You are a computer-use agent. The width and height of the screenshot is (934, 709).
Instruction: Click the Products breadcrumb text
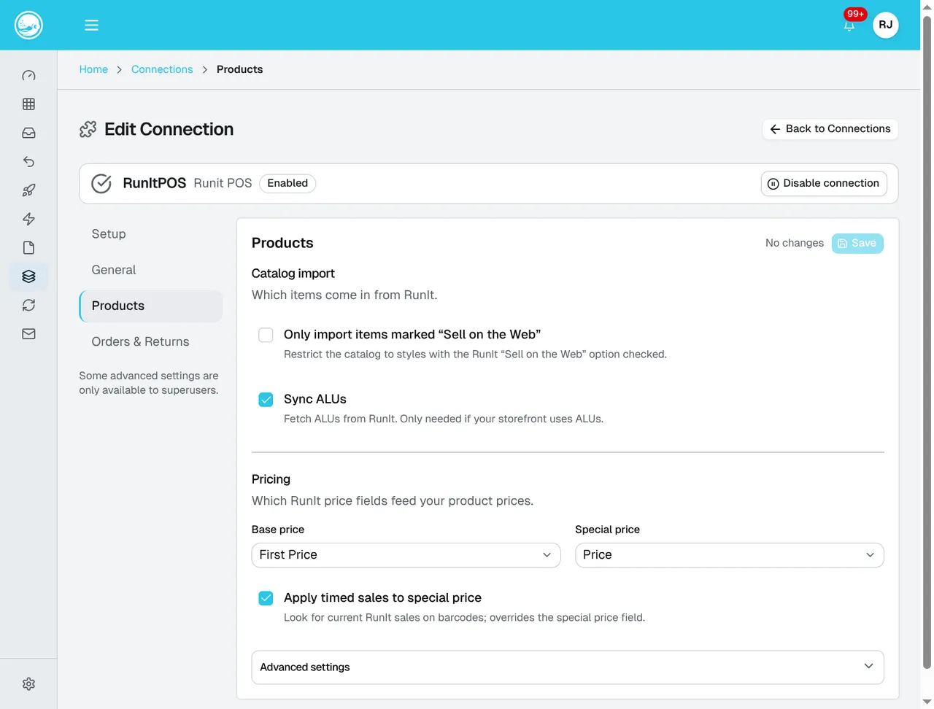pos(239,69)
